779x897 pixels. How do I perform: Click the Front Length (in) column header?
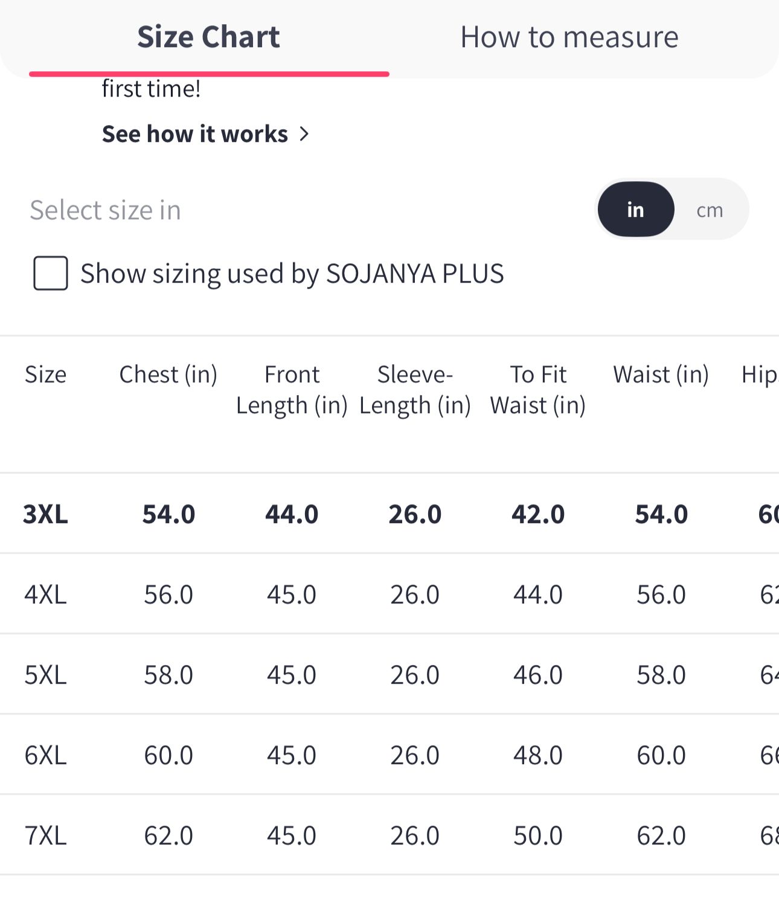click(292, 390)
